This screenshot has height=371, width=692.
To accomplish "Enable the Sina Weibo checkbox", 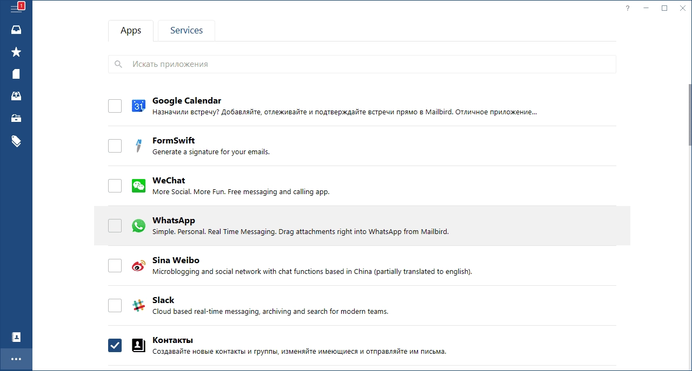I will tap(115, 265).
